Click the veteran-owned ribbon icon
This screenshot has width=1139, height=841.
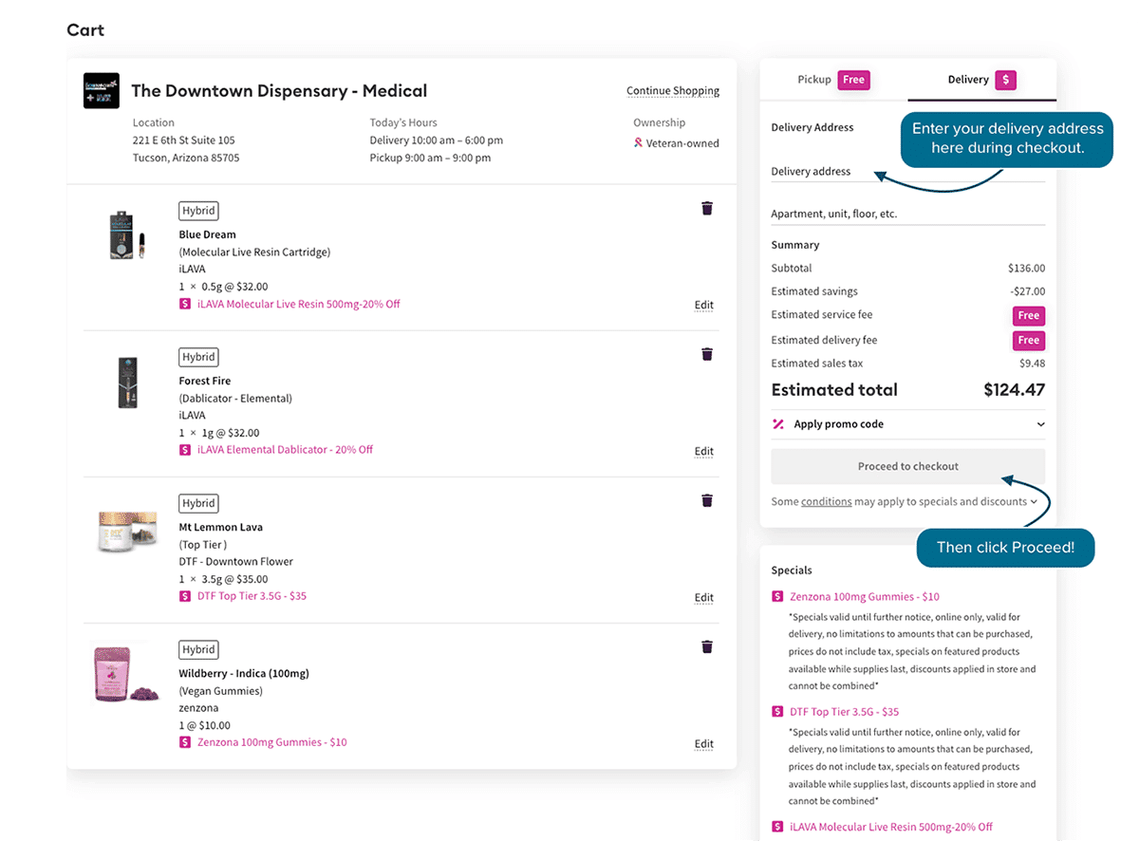click(x=639, y=143)
